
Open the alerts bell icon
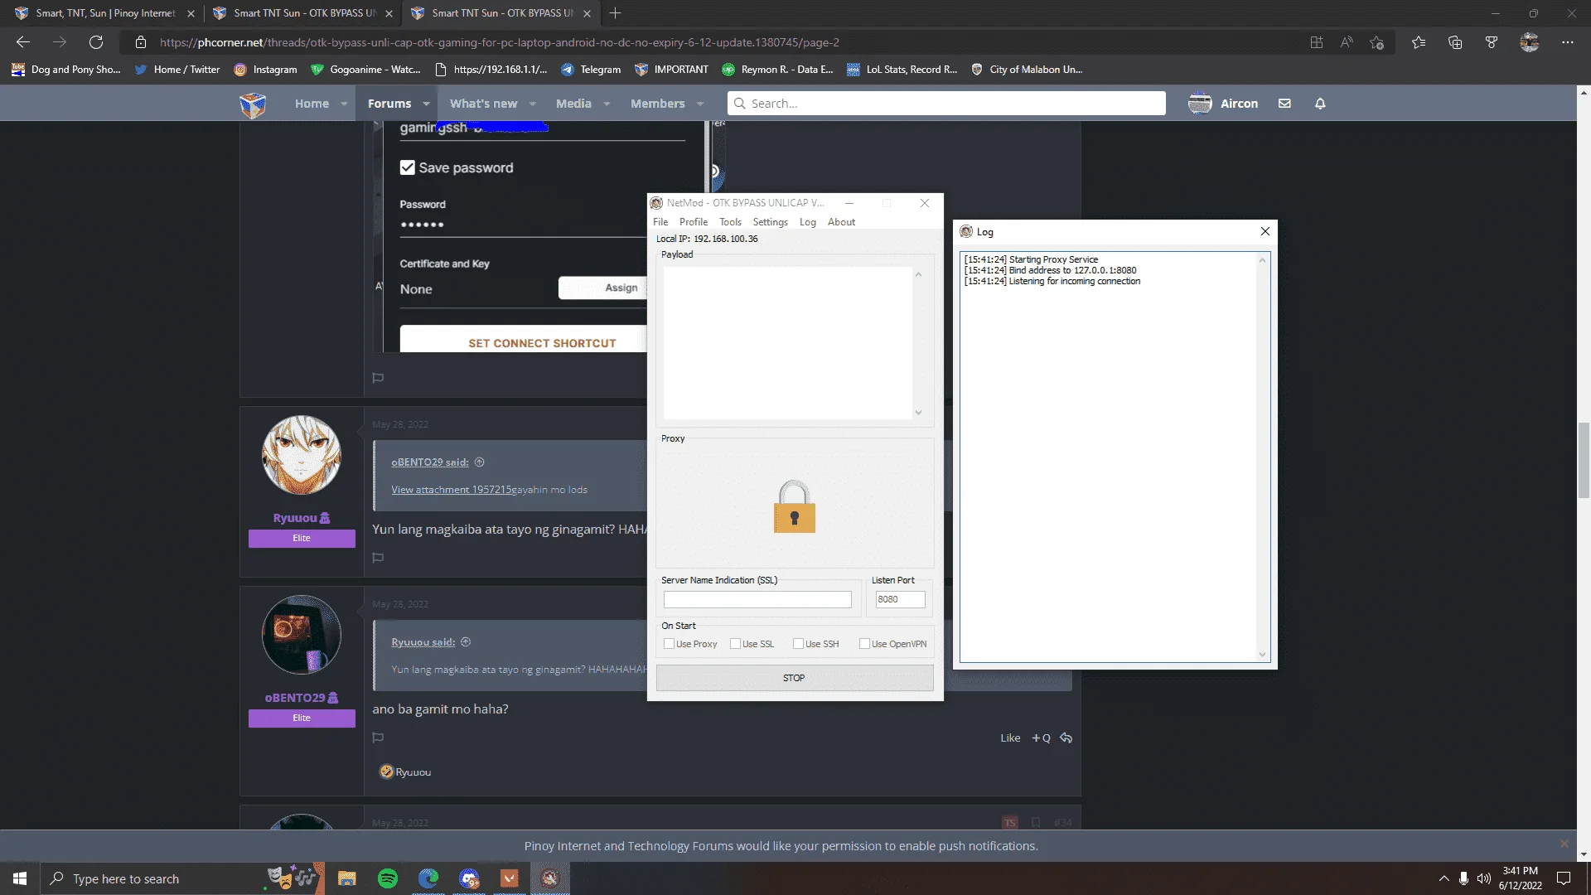[1320, 104]
